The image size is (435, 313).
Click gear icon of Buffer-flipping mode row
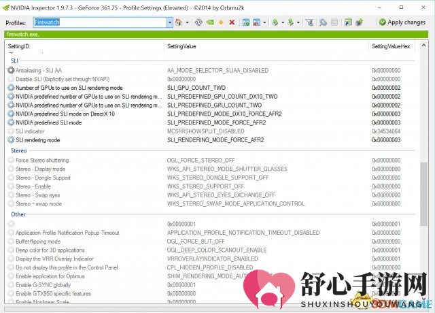[x=11, y=242]
